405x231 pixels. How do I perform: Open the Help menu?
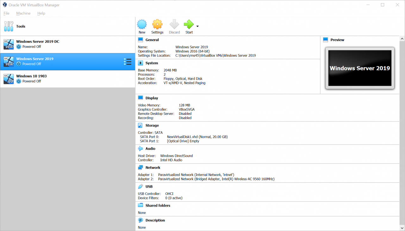41,13
